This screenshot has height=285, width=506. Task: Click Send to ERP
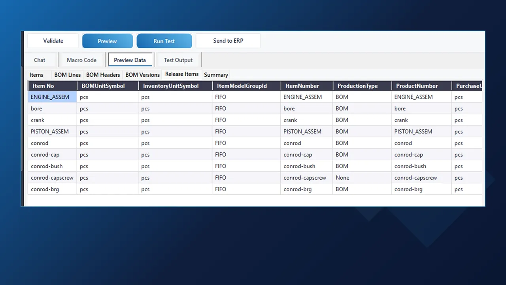click(x=228, y=41)
